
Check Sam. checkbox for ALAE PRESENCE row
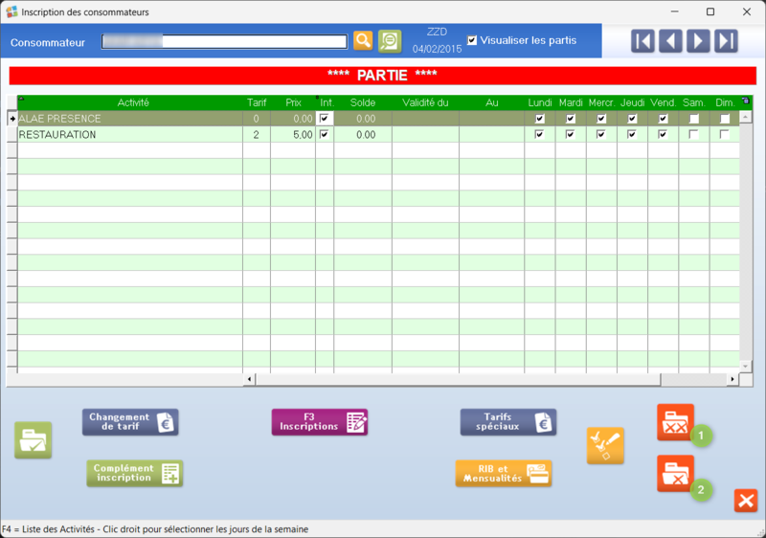point(694,119)
